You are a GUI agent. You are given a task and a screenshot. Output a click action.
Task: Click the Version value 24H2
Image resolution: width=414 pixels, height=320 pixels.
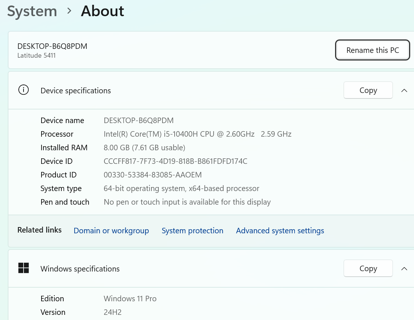click(113, 312)
